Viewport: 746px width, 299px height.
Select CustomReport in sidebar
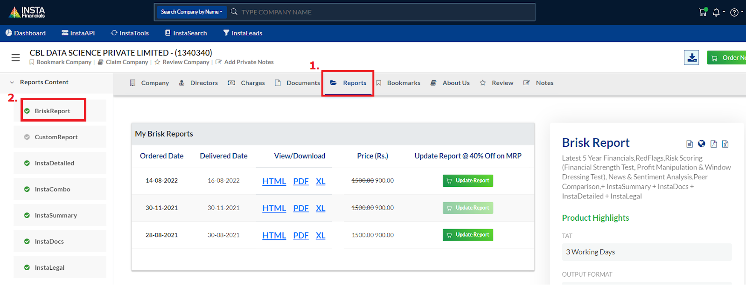[60, 137]
